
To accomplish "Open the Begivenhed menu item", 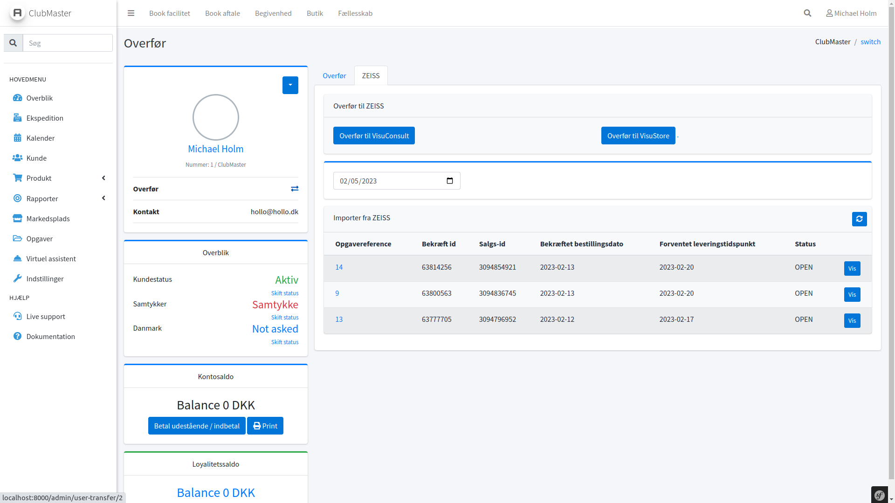I will [x=273, y=13].
